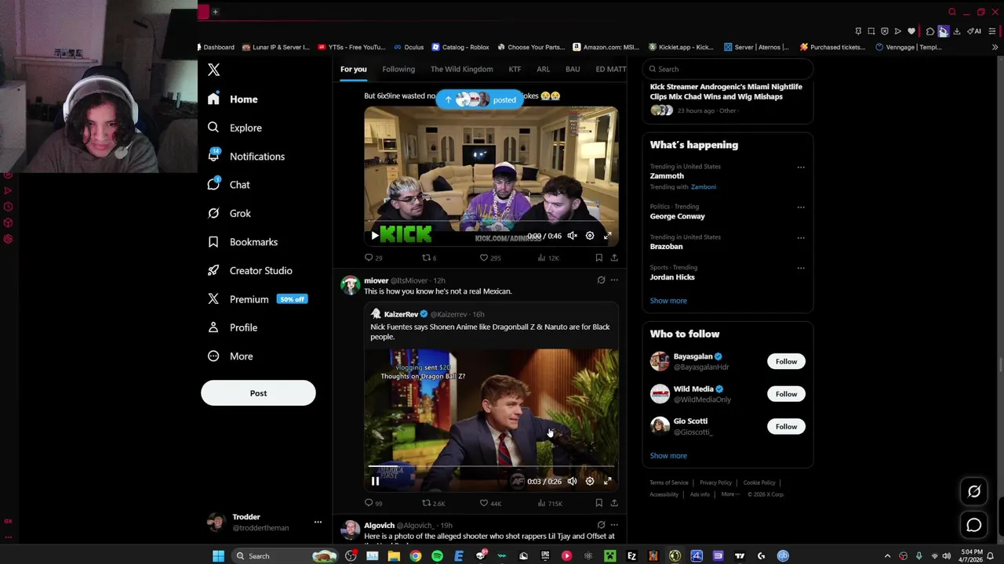Open More menu in sidebar
This screenshot has width=1004, height=564.
[230, 356]
